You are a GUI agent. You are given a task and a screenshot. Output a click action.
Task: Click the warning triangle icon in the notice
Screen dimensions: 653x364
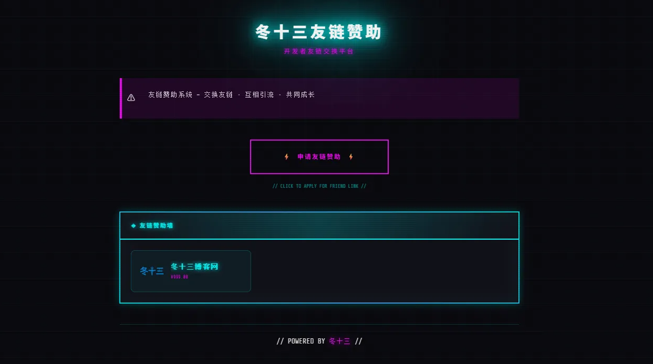coord(131,98)
